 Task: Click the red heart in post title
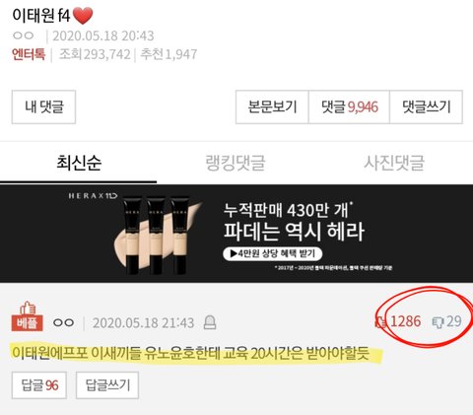83,15
